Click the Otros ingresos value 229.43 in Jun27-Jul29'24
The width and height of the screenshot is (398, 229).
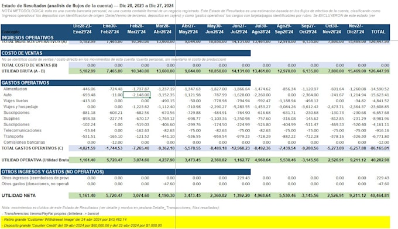[x=243, y=178]
